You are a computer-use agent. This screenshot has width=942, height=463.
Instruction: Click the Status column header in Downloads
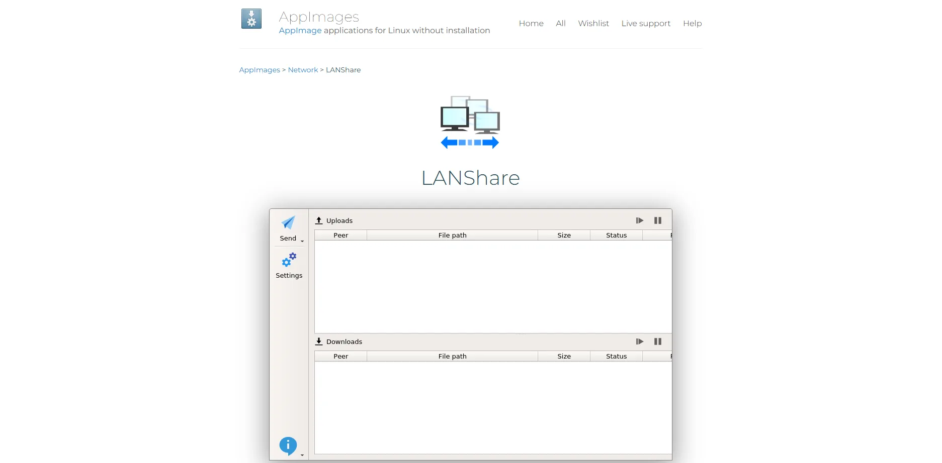pyautogui.click(x=616, y=356)
